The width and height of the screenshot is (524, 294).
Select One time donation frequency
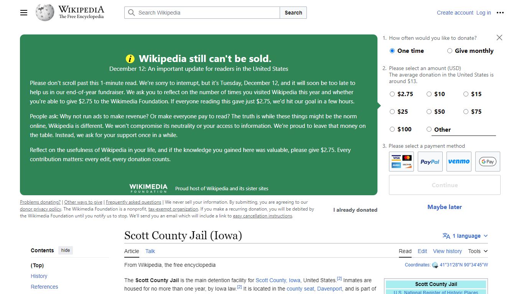click(x=392, y=51)
